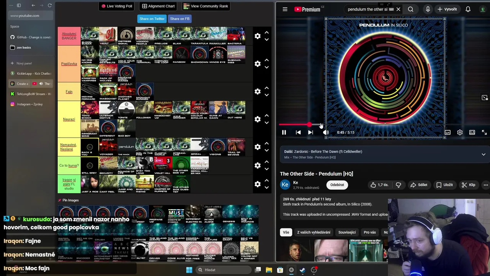Clear the YouTube search box text

pos(398,9)
